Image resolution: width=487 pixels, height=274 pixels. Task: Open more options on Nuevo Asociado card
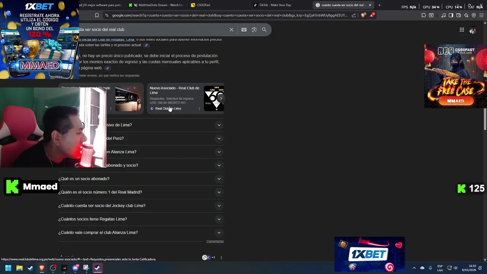tap(199, 108)
